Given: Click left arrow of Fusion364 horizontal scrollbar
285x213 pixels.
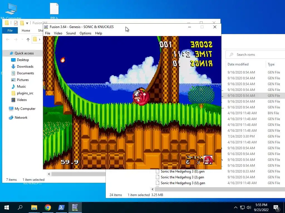Looking at the screenshot, I should [x=49, y=174].
